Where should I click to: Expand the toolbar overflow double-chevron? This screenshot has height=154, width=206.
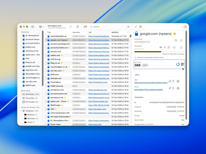point(128,27)
